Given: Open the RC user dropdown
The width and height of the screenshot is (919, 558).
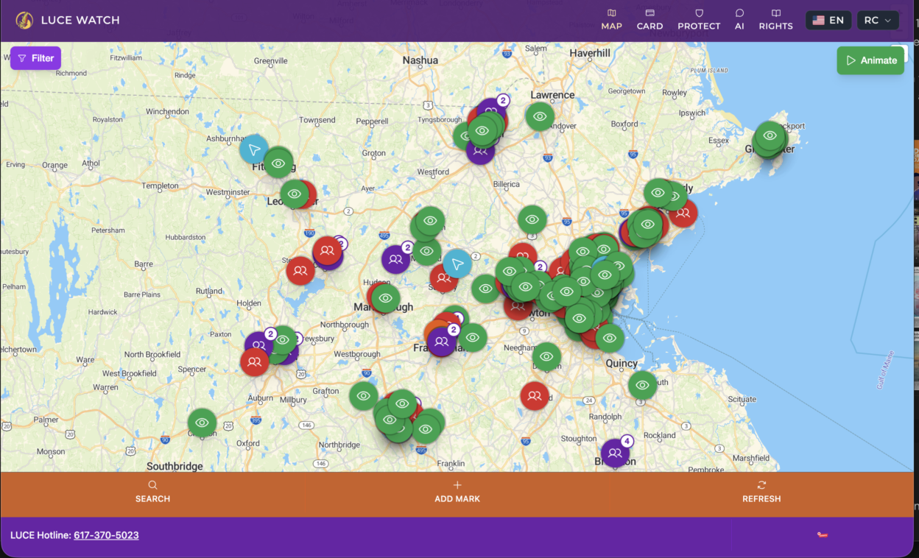Looking at the screenshot, I should click(878, 21).
